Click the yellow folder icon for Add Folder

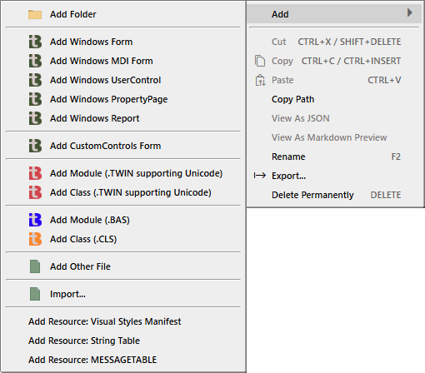[35, 14]
